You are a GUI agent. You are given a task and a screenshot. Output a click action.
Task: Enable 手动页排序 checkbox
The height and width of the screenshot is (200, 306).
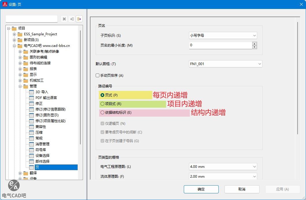(98, 76)
